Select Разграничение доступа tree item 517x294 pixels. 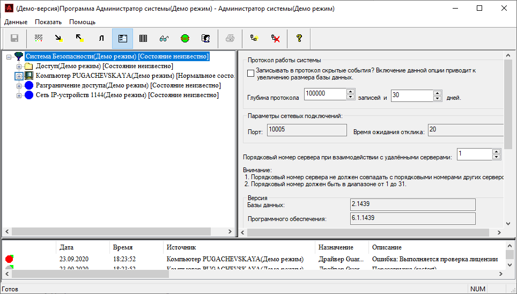point(128,85)
